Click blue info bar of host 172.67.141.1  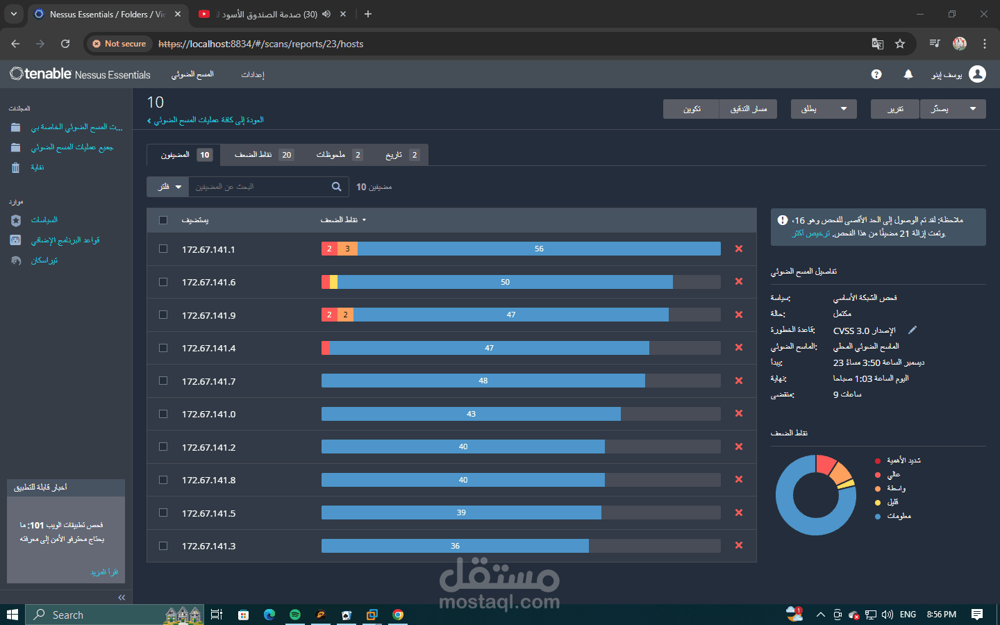pos(539,249)
